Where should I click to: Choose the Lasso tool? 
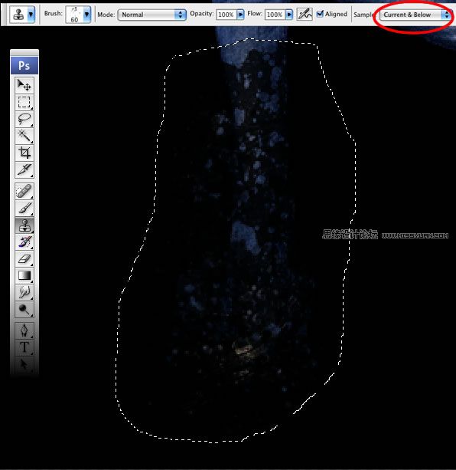[24, 120]
